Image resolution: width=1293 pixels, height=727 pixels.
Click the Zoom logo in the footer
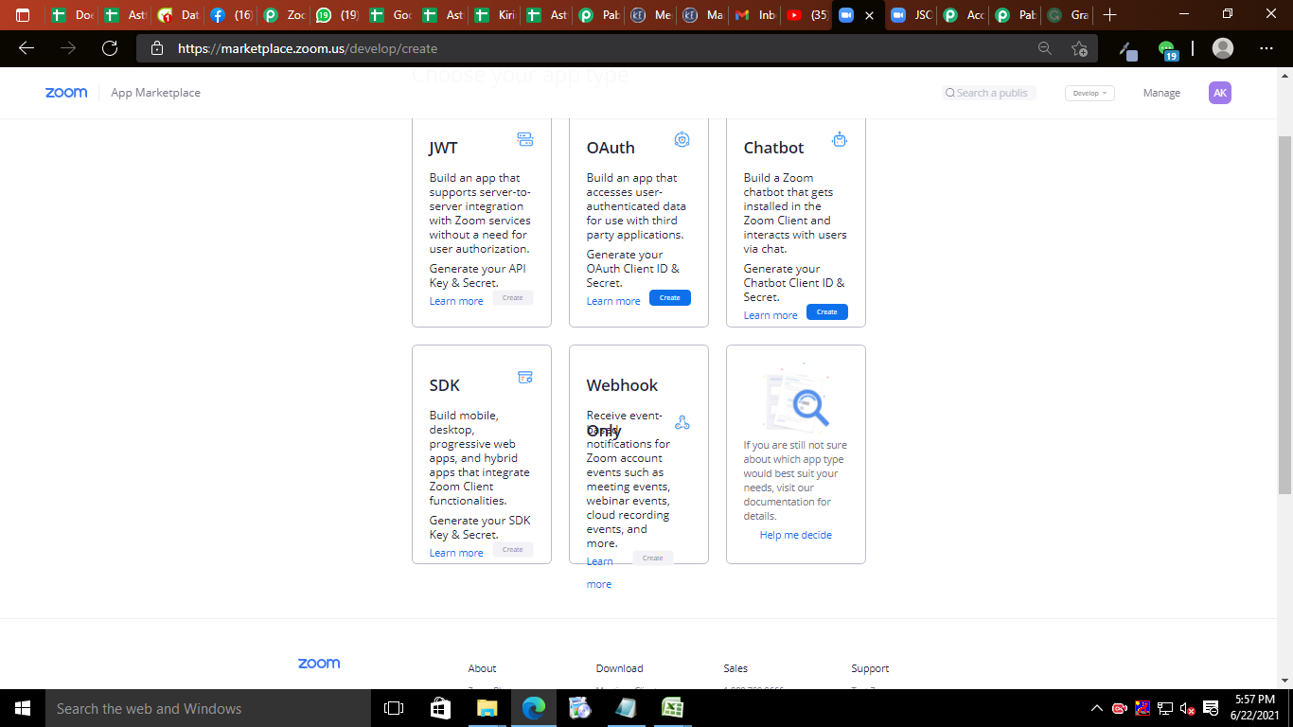pos(319,664)
